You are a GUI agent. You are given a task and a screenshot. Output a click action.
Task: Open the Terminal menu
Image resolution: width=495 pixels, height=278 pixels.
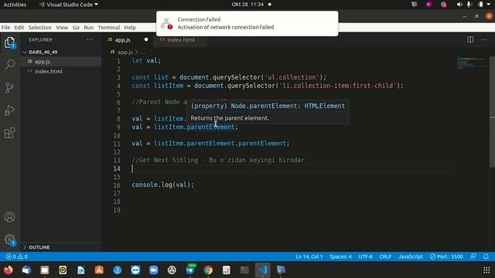(108, 28)
